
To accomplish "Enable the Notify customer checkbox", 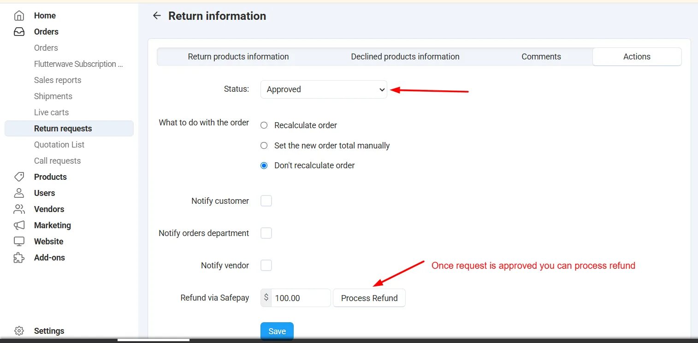I will [266, 201].
